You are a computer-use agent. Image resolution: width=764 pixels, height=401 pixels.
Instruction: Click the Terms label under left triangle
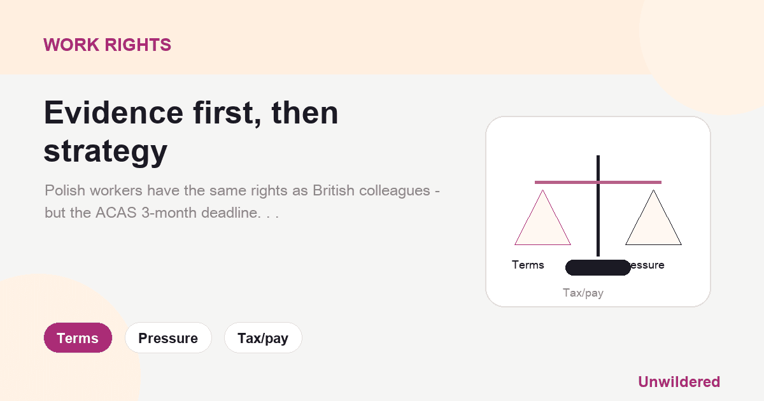coord(528,265)
